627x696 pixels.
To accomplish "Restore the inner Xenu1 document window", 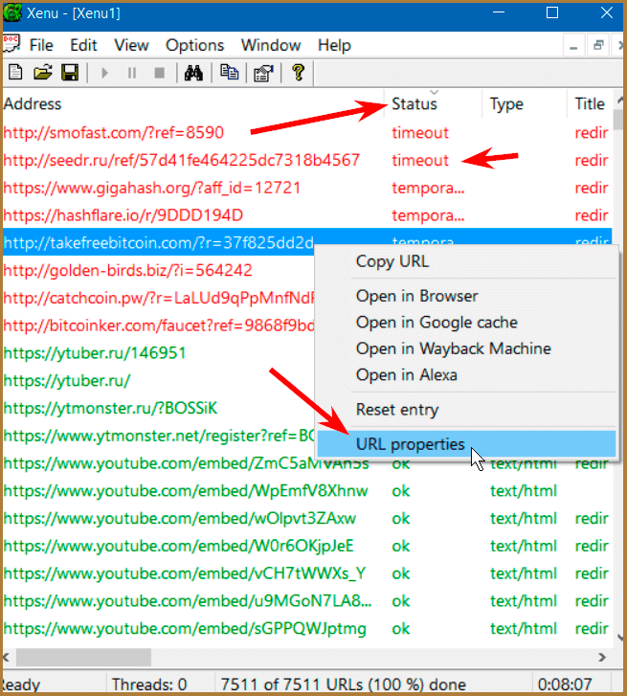I will [598, 46].
